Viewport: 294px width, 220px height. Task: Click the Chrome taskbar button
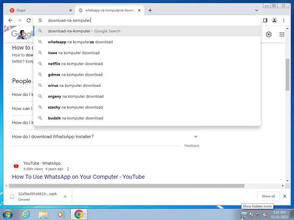pos(79,214)
